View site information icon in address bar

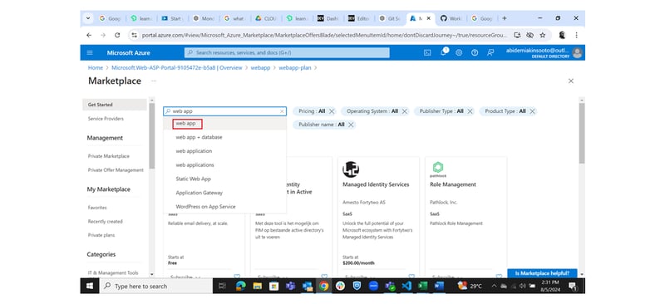(x=134, y=35)
